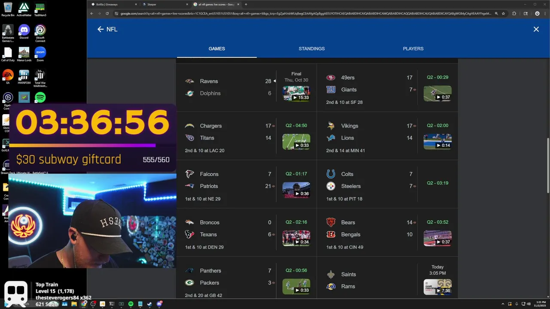The height and width of the screenshot is (309, 550).
Task: Switch to the GAMES tab
Action: pos(217,48)
